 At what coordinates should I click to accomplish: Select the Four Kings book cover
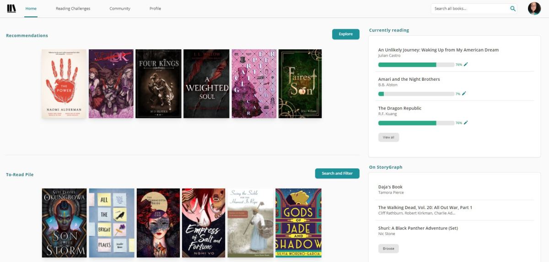(158, 84)
